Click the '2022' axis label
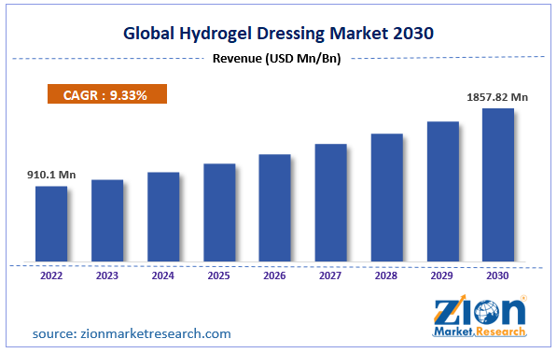 [x=51, y=275]
